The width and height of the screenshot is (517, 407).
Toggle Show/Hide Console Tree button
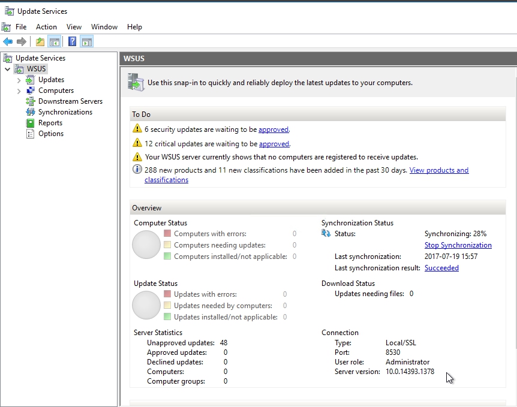click(x=55, y=41)
